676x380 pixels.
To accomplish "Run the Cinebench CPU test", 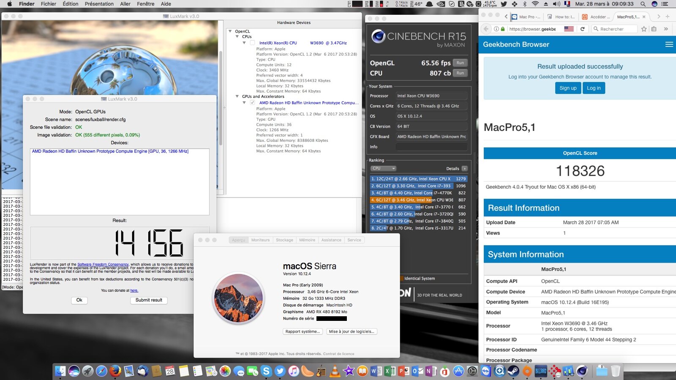I will [460, 73].
